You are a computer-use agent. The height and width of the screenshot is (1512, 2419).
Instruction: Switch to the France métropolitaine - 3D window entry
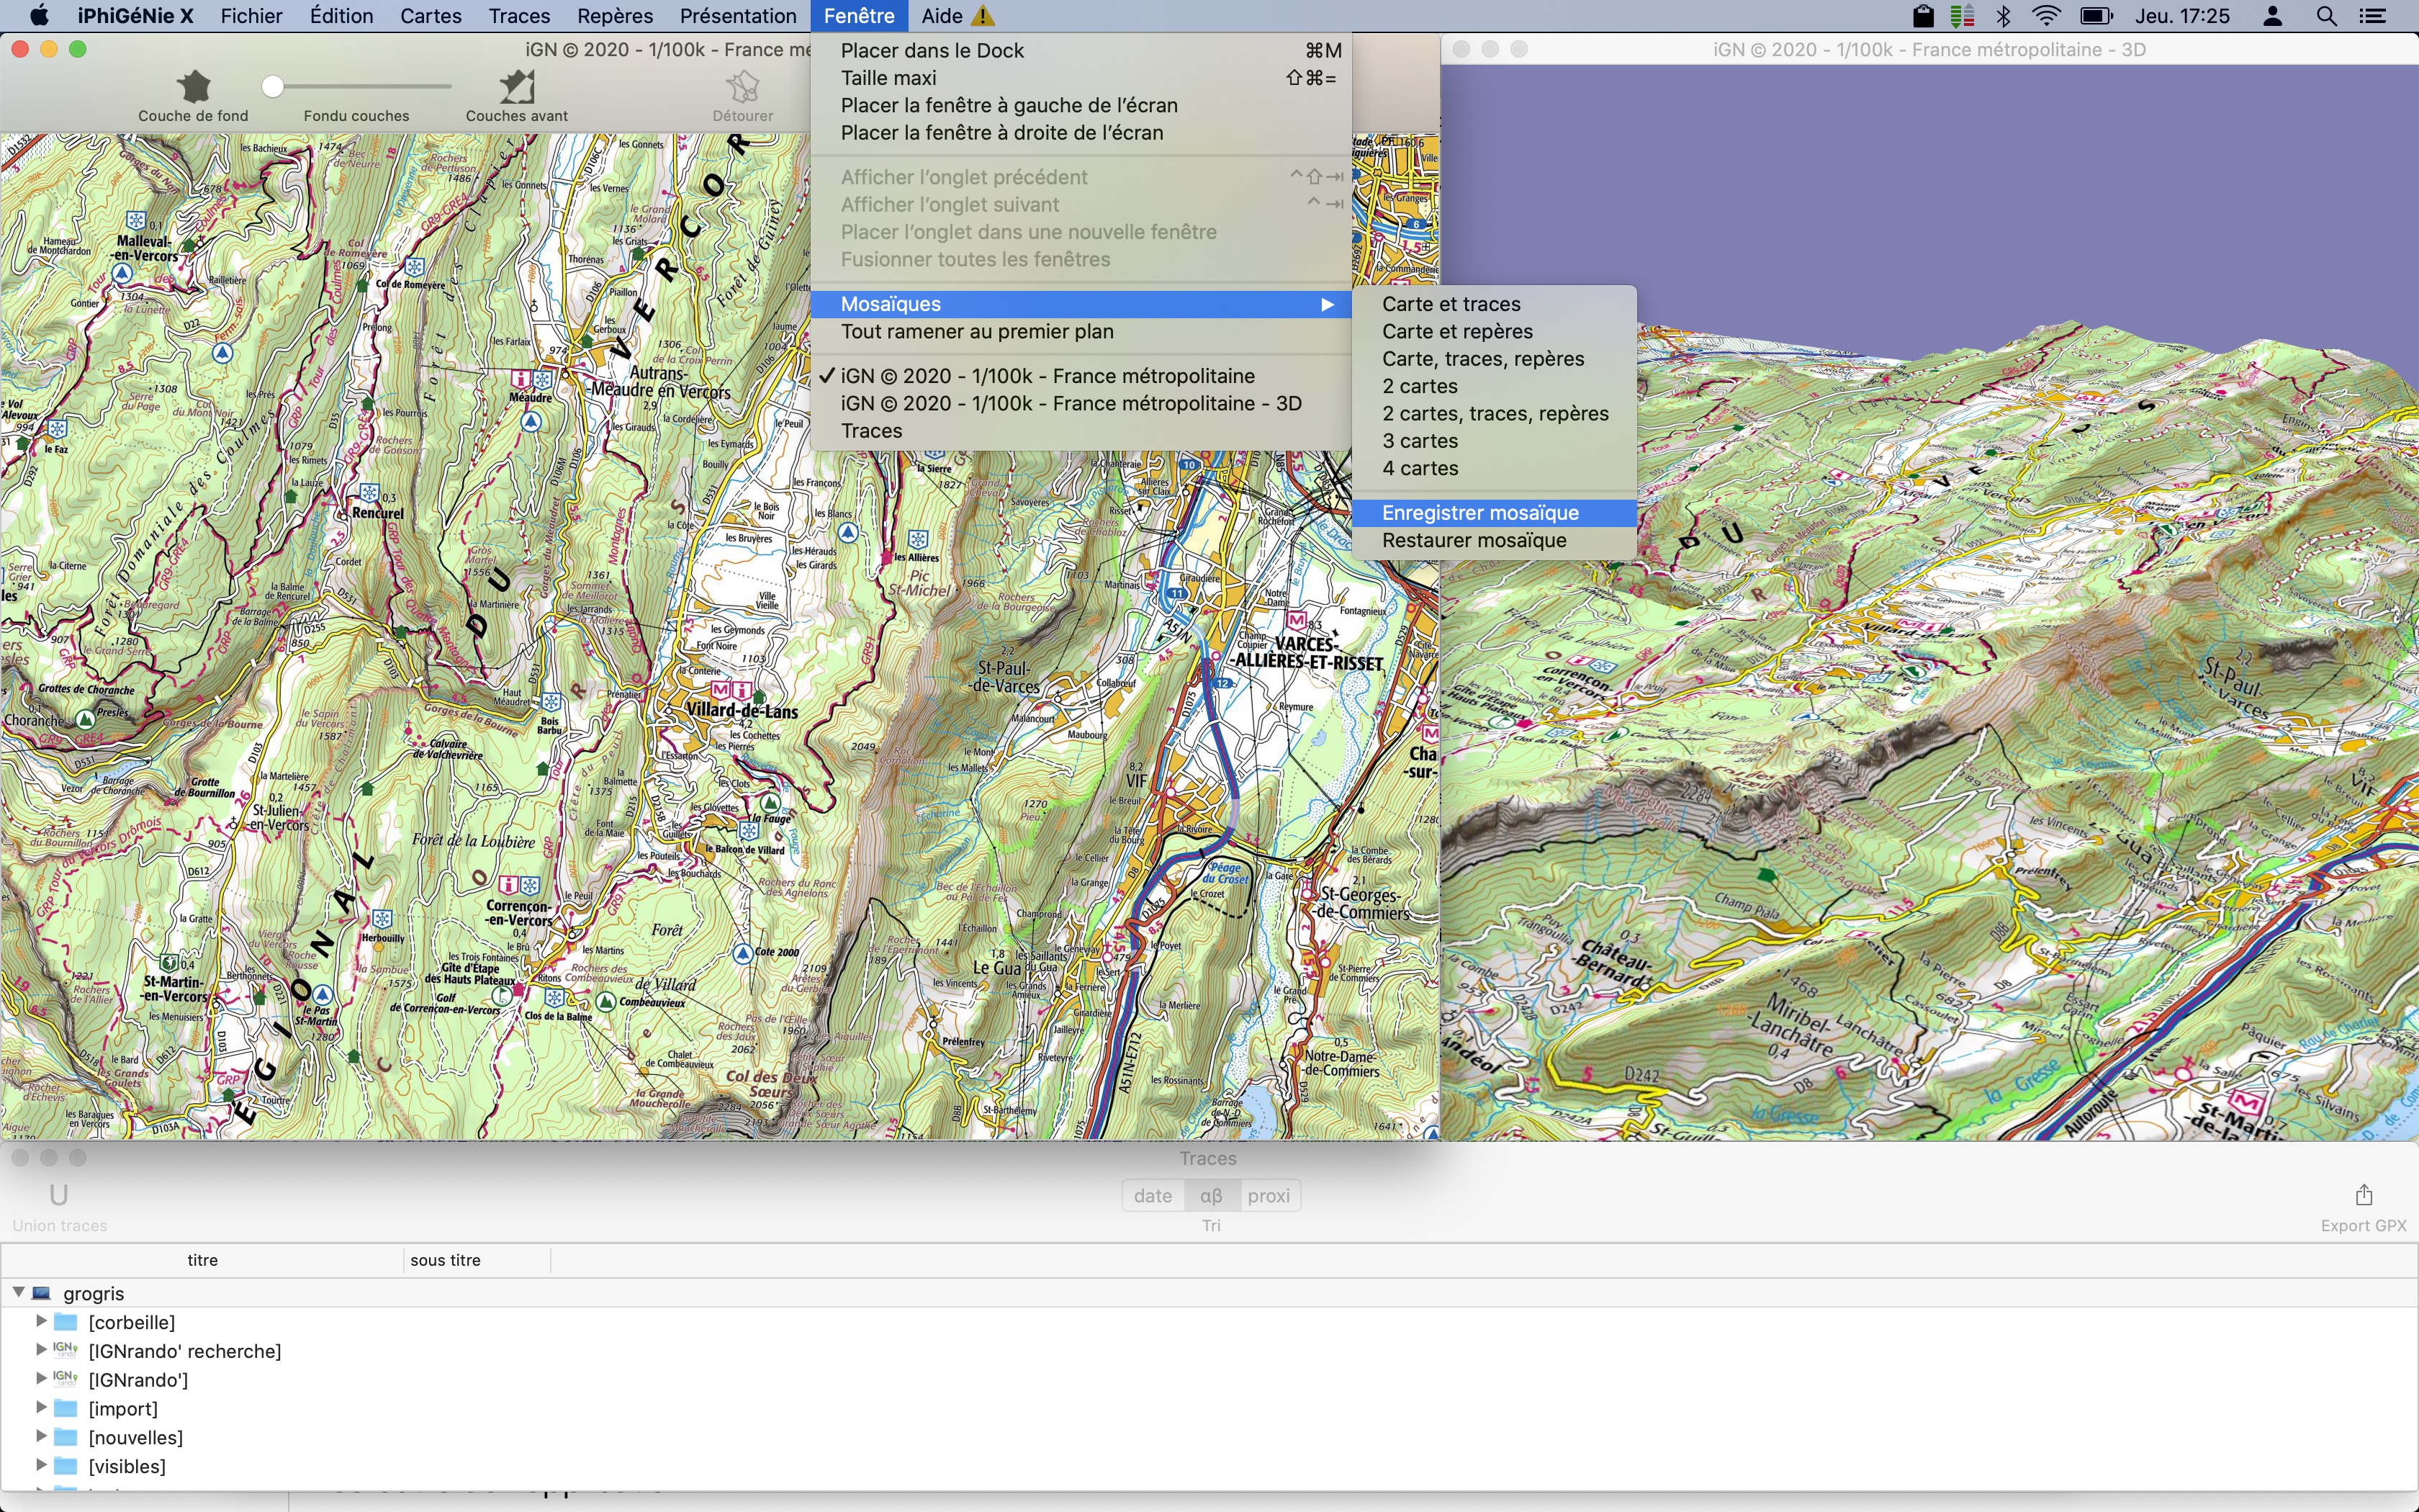1081,404
